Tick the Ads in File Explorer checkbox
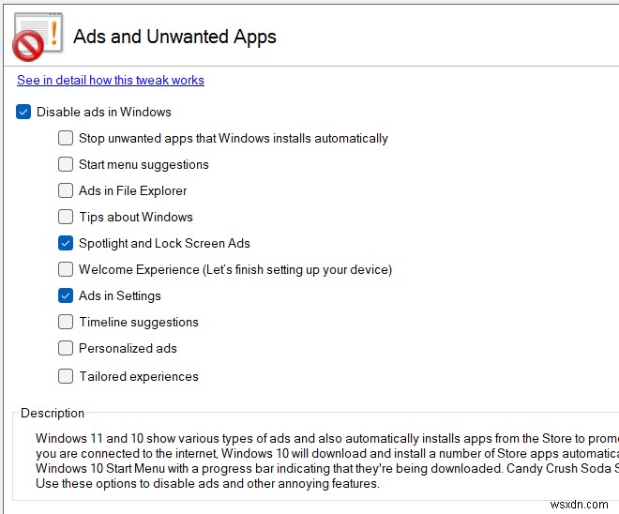 coord(66,190)
